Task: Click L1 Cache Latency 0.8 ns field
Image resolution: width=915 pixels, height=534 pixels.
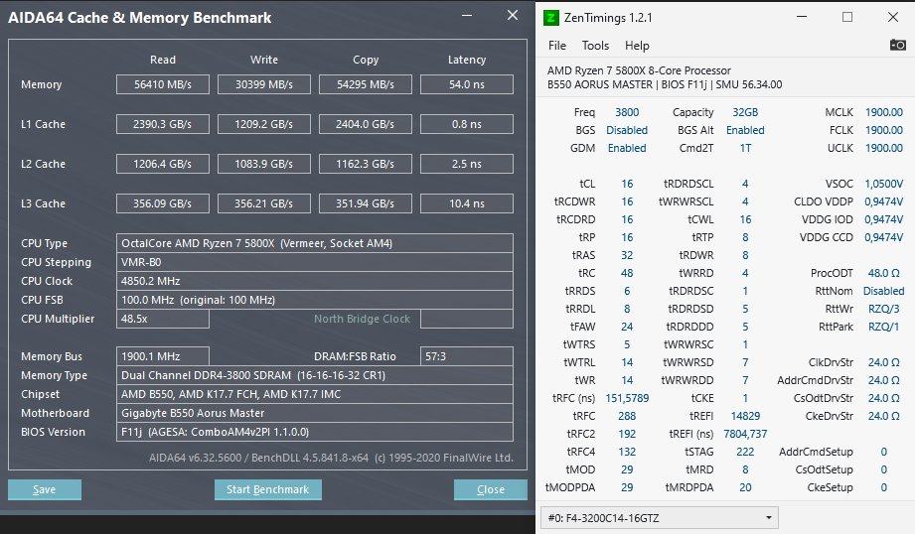Action: click(467, 124)
